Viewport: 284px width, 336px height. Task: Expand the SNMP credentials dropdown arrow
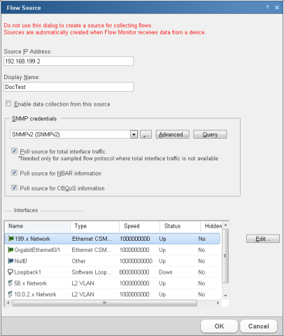[134, 134]
